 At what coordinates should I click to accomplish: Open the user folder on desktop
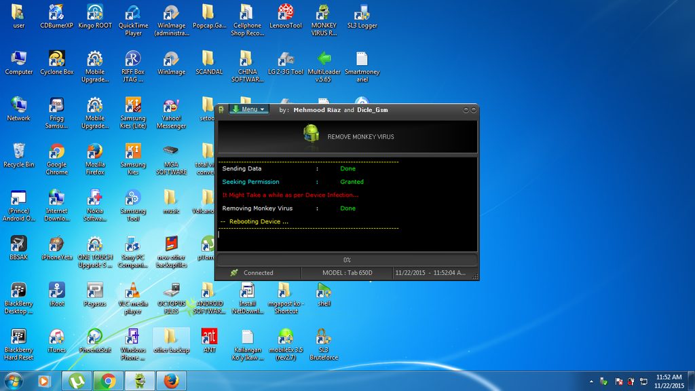pyautogui.click(x=18, y=16)
